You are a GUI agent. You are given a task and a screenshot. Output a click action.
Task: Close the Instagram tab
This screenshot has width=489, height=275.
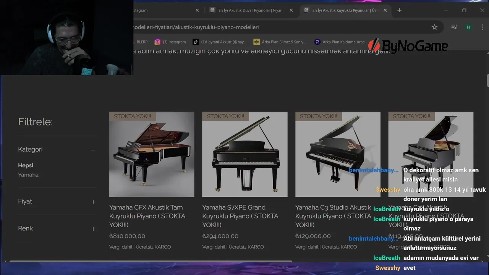click(197, 10)
